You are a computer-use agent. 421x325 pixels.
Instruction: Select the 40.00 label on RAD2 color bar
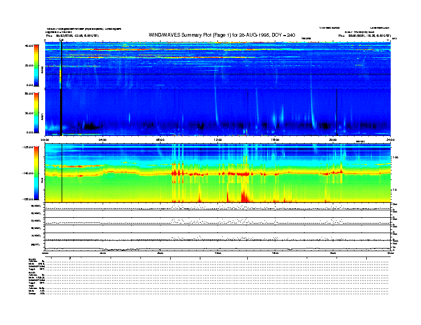(29, 46)
